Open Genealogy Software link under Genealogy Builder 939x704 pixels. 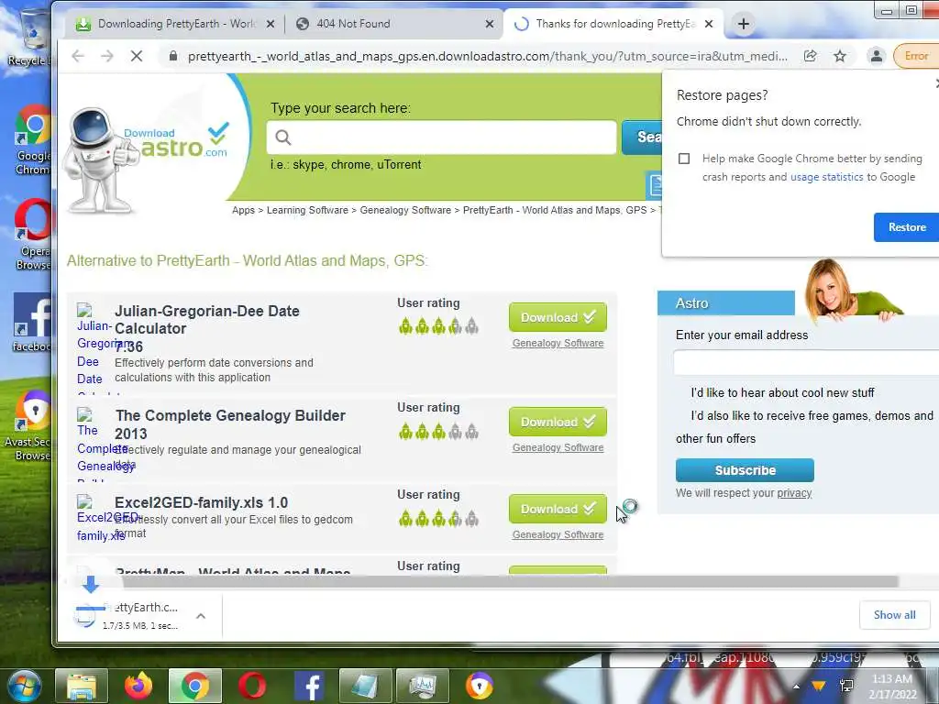click(x=558, y=447)
